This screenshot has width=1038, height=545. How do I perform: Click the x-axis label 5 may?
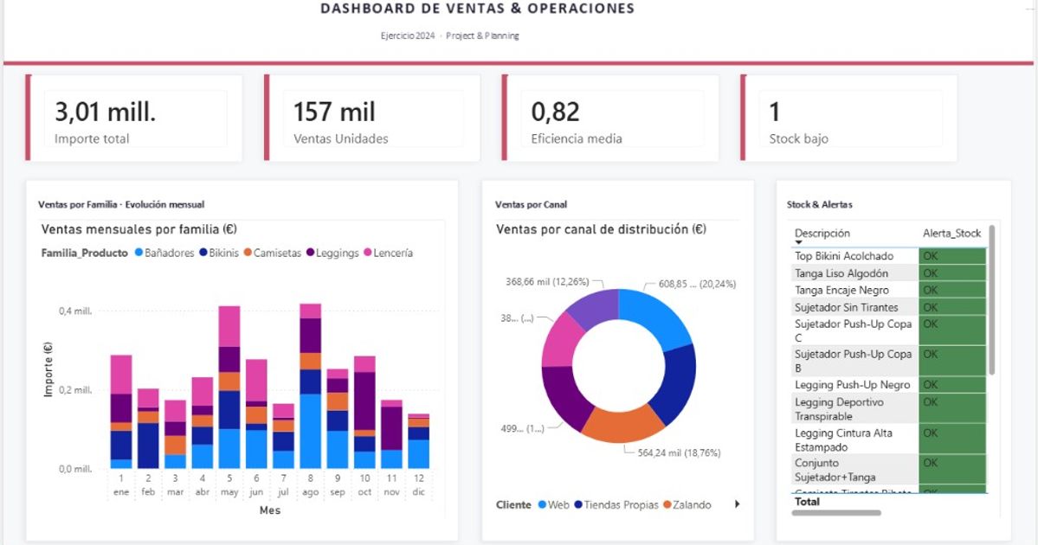pos(229,484)
